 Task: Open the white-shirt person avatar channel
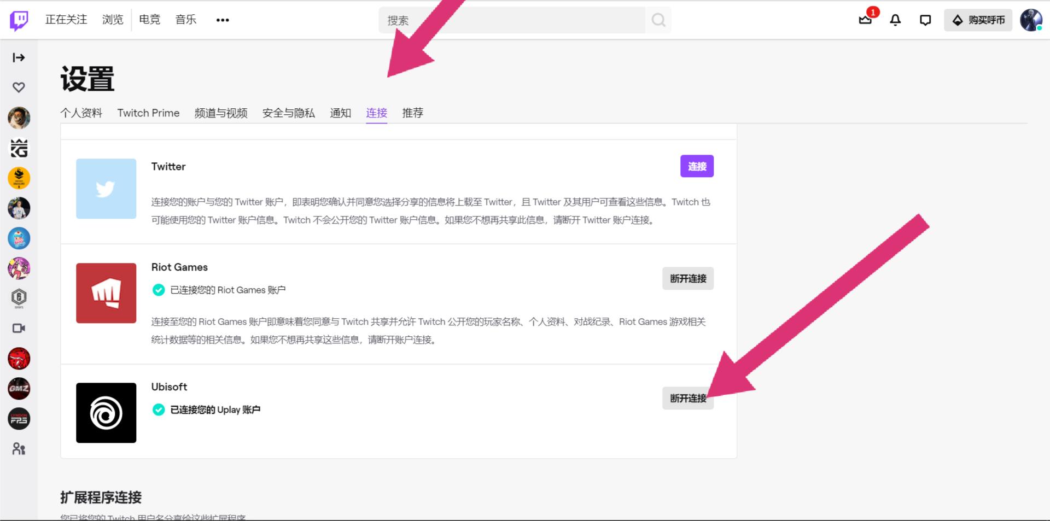coord(19,208)
